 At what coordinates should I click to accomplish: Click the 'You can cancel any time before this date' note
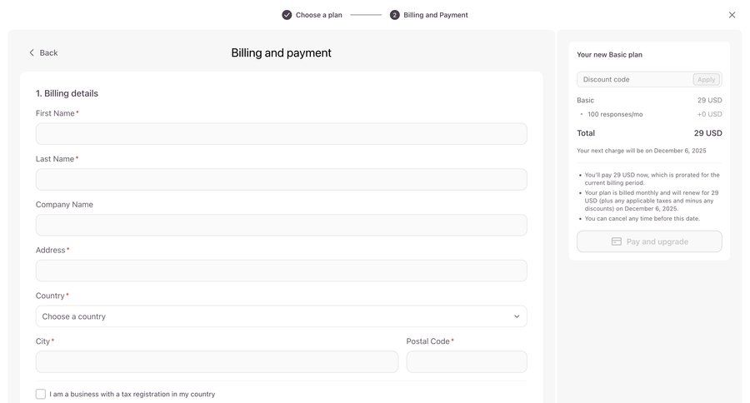click(x=642, y=218)
